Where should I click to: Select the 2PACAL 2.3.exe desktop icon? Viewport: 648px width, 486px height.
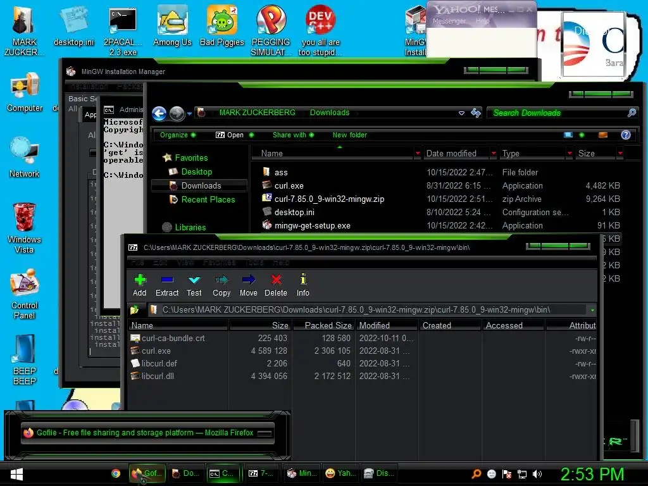123,30
